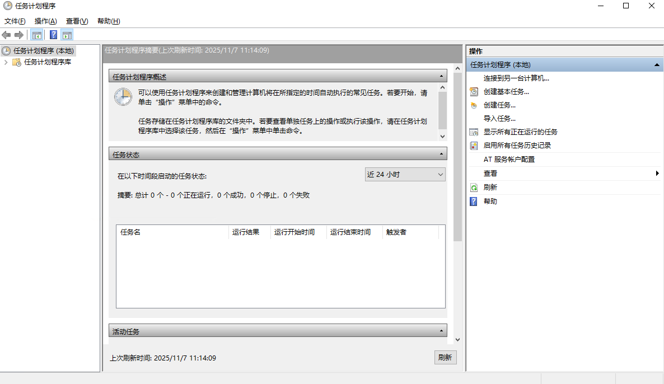Click the 触发者 column header

pos(410,232)
